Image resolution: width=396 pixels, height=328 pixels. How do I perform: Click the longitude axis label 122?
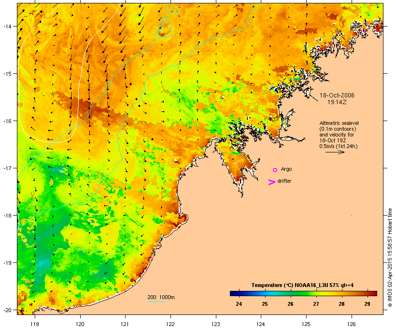(170, 324)
